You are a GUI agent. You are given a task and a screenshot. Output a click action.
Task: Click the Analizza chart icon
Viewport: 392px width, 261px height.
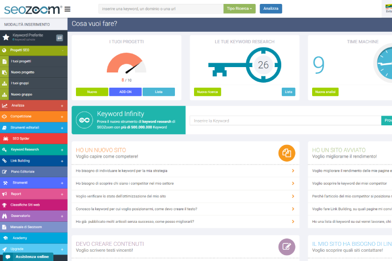click(x=5, y=106)
